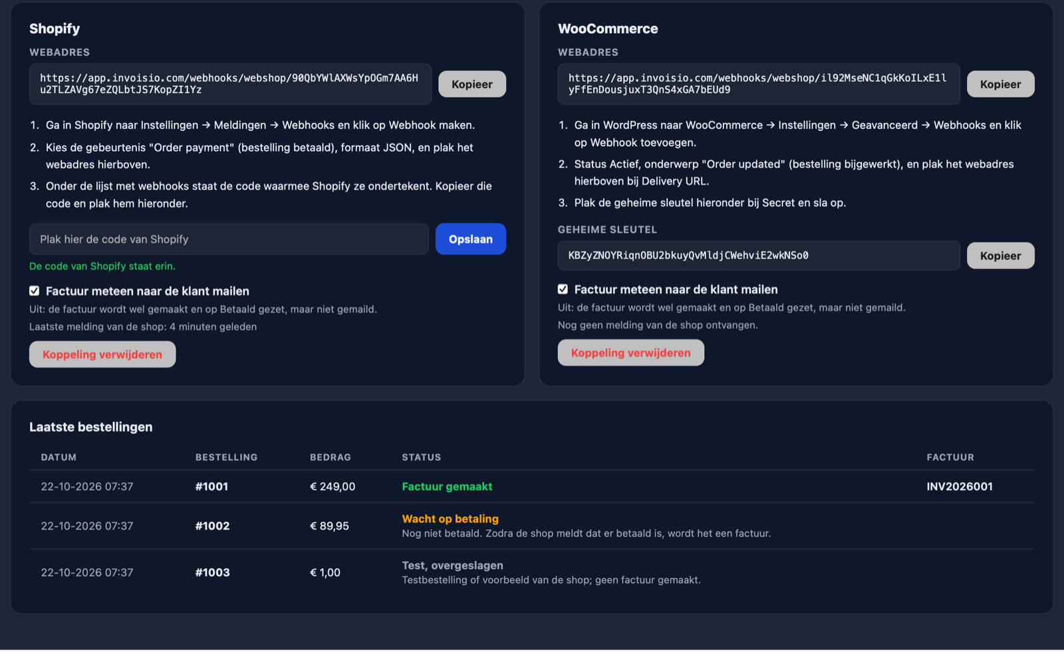Select the Shopify webhook URL text box
Image resolution: width=1064 pixels, height=652 pixels.
click(230, 84)
